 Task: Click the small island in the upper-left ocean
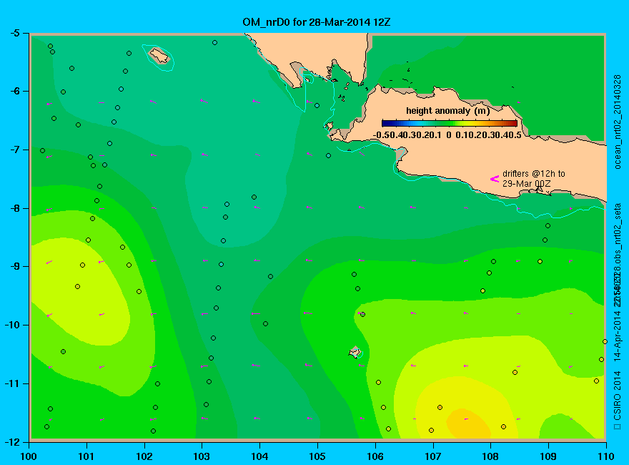[159, 56]
